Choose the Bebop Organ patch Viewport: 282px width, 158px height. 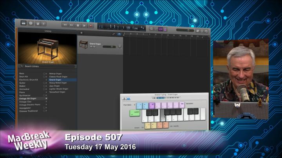[x=55, y=74]
